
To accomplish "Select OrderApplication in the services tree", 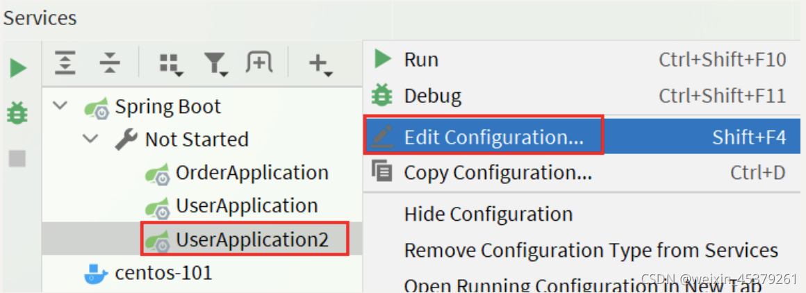I will 236,172.
